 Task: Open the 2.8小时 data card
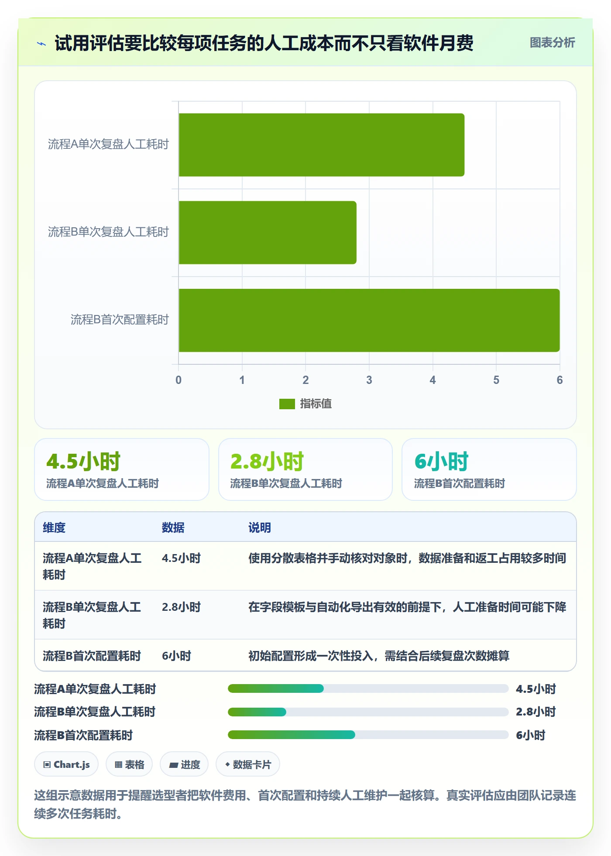[305, 469]
